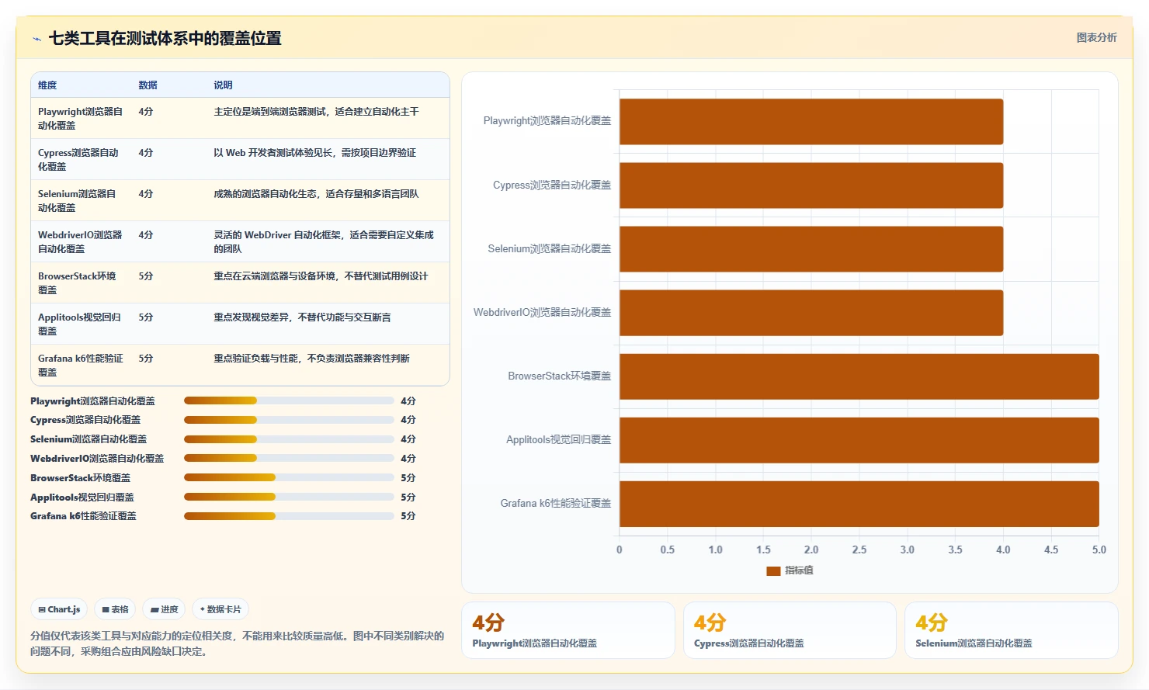Click the Grafana k6性能验证覆盖 chart axis label
Viewport: 1149px width, 690px height.
coord(556,504)
